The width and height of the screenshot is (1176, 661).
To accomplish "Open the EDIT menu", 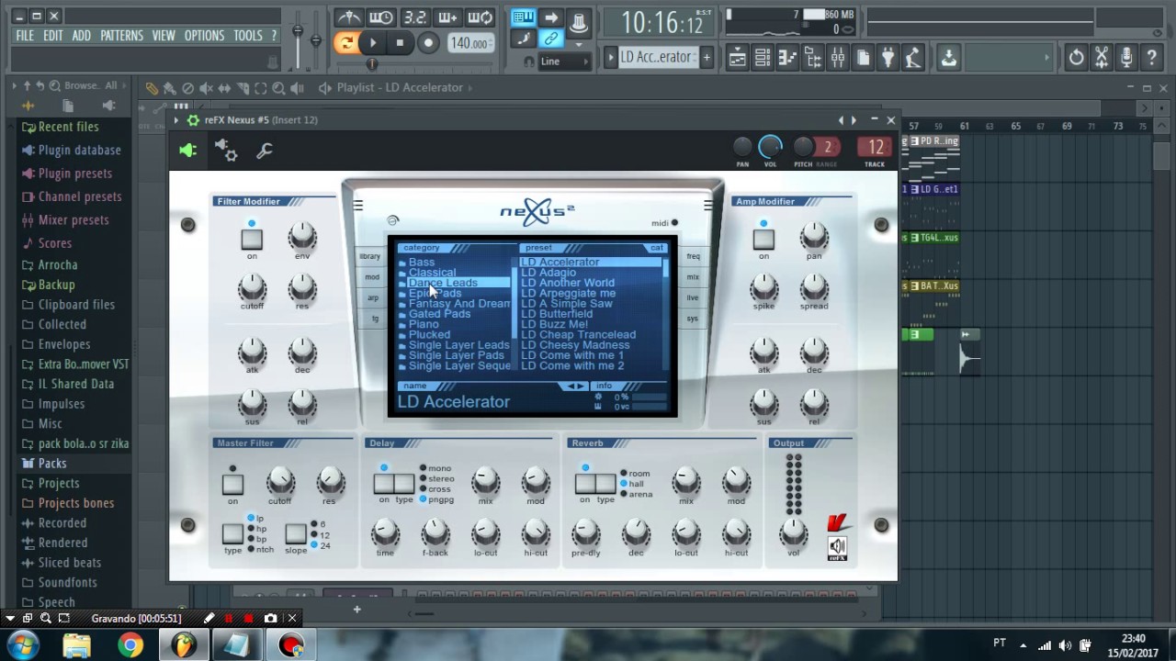I will click(x=53, y=36).
